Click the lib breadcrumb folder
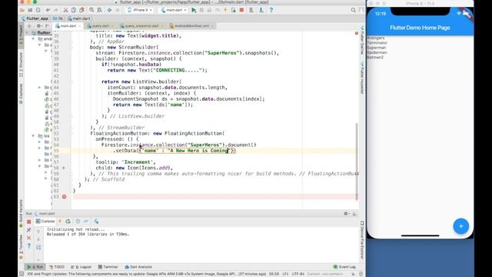The height and width of the screenshot is (277, 492). point(58,18)
